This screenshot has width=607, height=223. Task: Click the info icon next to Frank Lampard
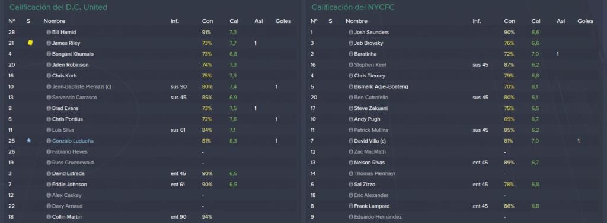coord(351,206)
